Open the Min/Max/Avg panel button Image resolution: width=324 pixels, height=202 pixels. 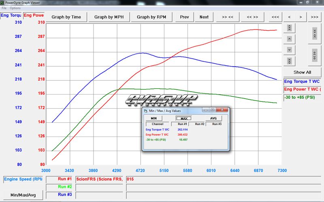(23, 195)
